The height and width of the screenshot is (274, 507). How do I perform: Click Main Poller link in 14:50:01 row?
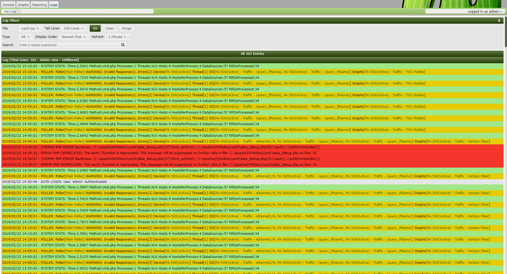click(x=75, y=118)
